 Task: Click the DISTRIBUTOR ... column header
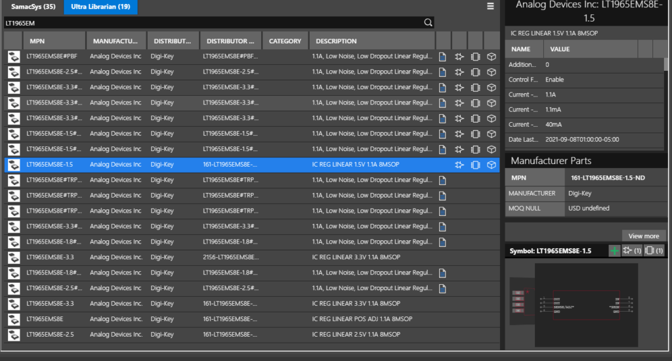[x=231, y=41]
